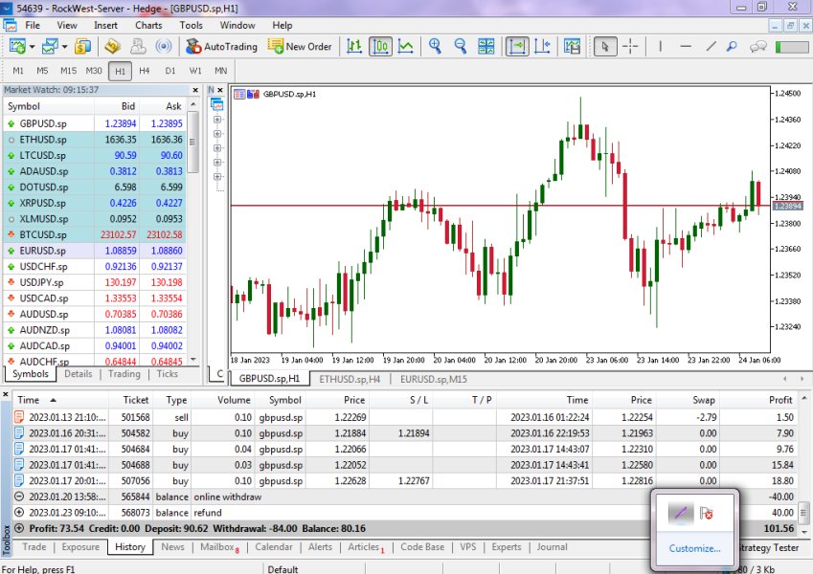This screenshot has width=813, height=574.
Task: Switch timeframe to W1
Action: pos(195,71)
